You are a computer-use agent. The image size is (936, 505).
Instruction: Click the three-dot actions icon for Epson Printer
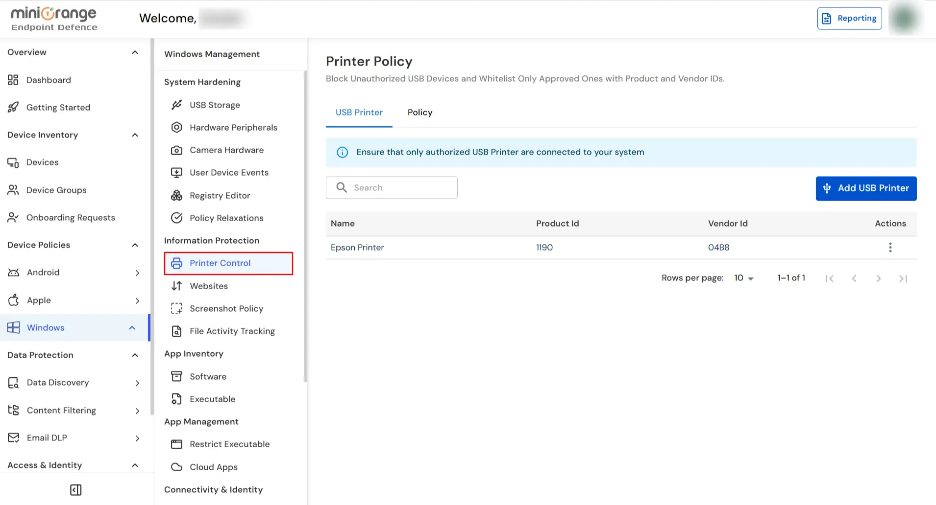pos(890,248)
